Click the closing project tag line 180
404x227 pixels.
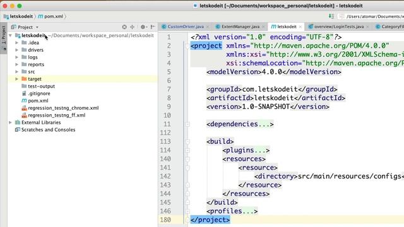(210, 220)
